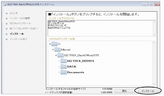
Task: Collapse the BIZTREK_BackOffice2015 folder node
Action: pyautogui.click(x=56, y=55)
